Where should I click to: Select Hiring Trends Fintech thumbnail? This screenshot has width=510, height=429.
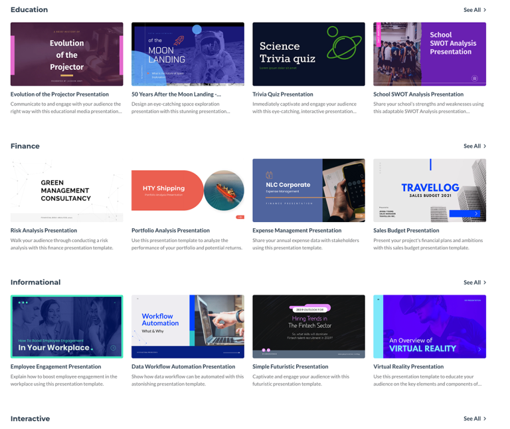(309, 327)
